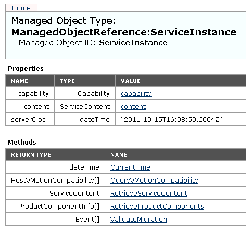Screen dimensions: 251x232
Task: Click the Properties VALUE column header
Action: [x=181, y=81]
